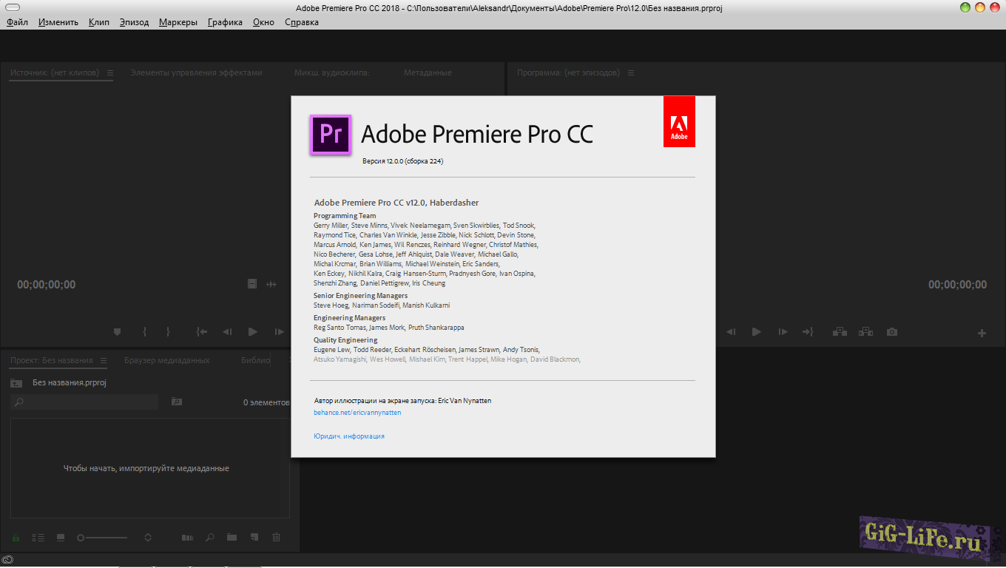Screen dimensions: 1006x568
Task: Click the trash icon in Project panel
Action: click(x=276, y=538)
